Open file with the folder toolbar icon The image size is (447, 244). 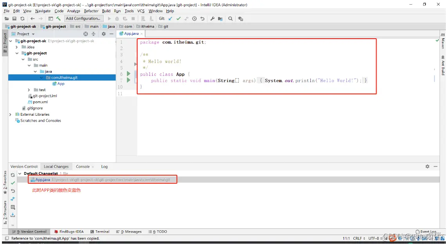7,19
